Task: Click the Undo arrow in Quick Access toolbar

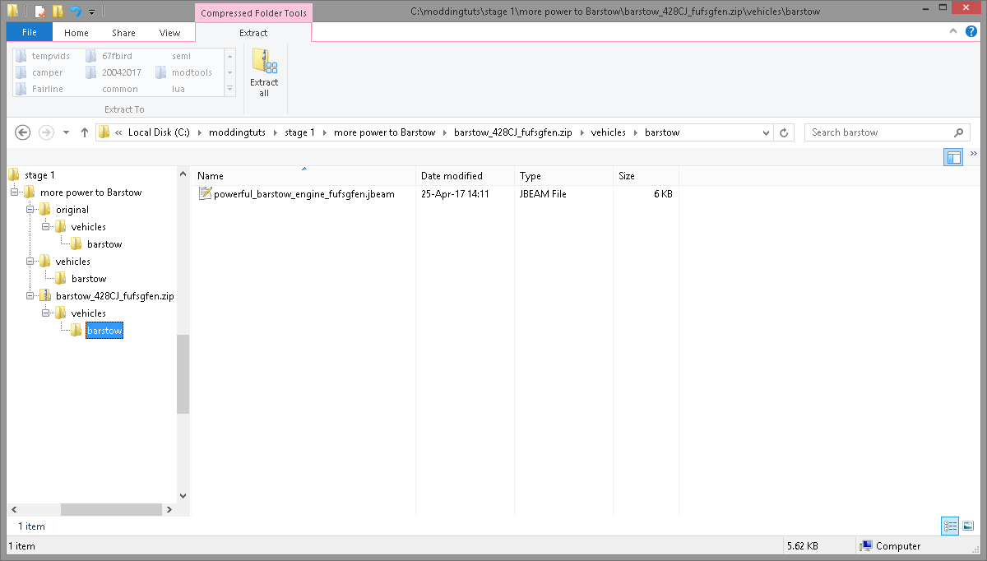Action: point(76,12)
